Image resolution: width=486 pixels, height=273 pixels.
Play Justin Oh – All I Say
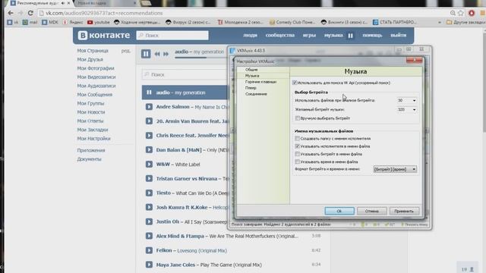tap(149, 221)
